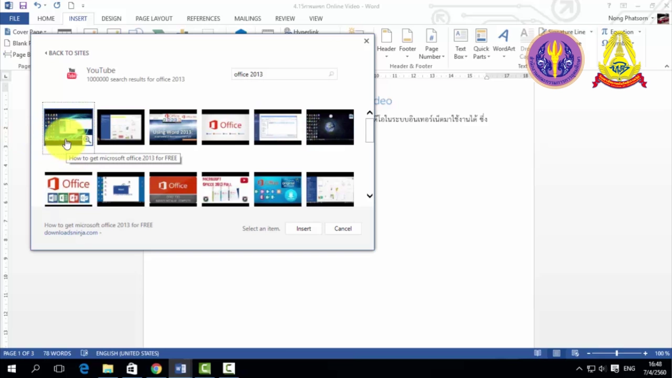The image size is (672, 378).
Task: Click the YouTube logo icon
Action: 72,74
